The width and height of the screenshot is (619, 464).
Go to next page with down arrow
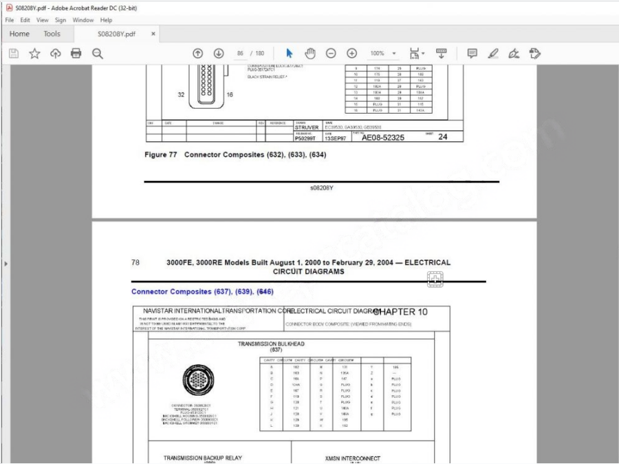click(219, 54)
